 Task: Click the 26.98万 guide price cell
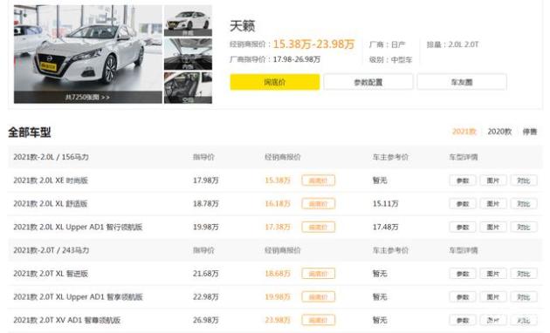[x=206, y=320]
